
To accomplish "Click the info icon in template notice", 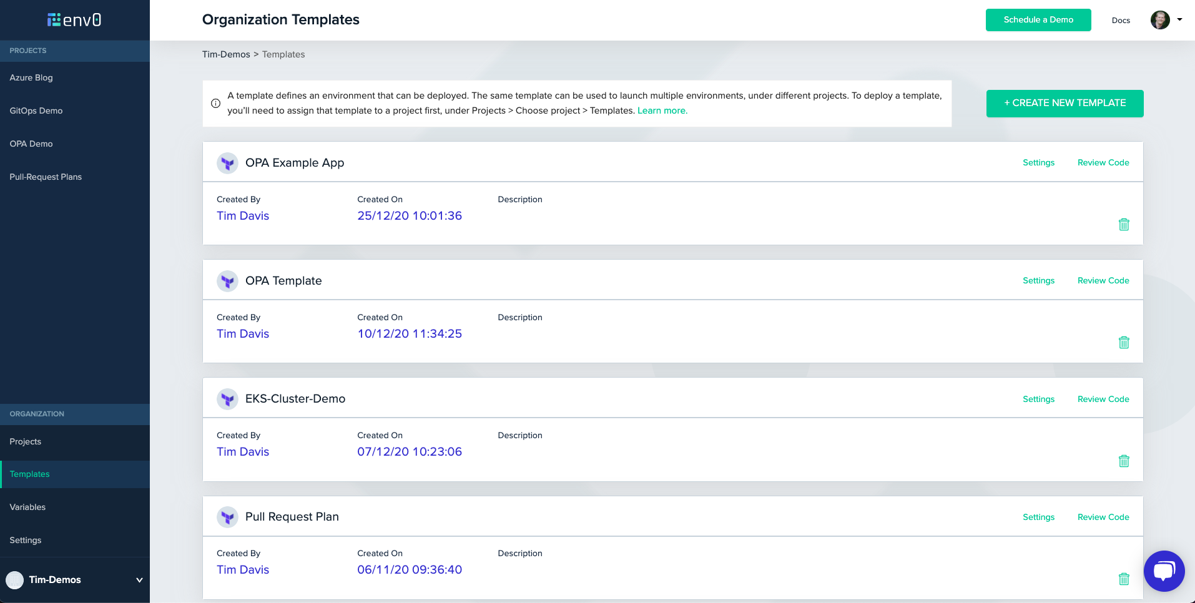I will click(215, 104).
